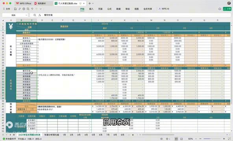Switch to 年度分析简化版 sheet tab

[52, 135]
